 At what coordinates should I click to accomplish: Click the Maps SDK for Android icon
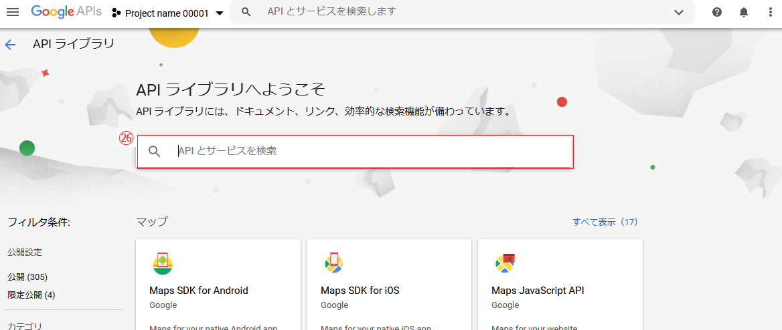(x=162, y=263)
